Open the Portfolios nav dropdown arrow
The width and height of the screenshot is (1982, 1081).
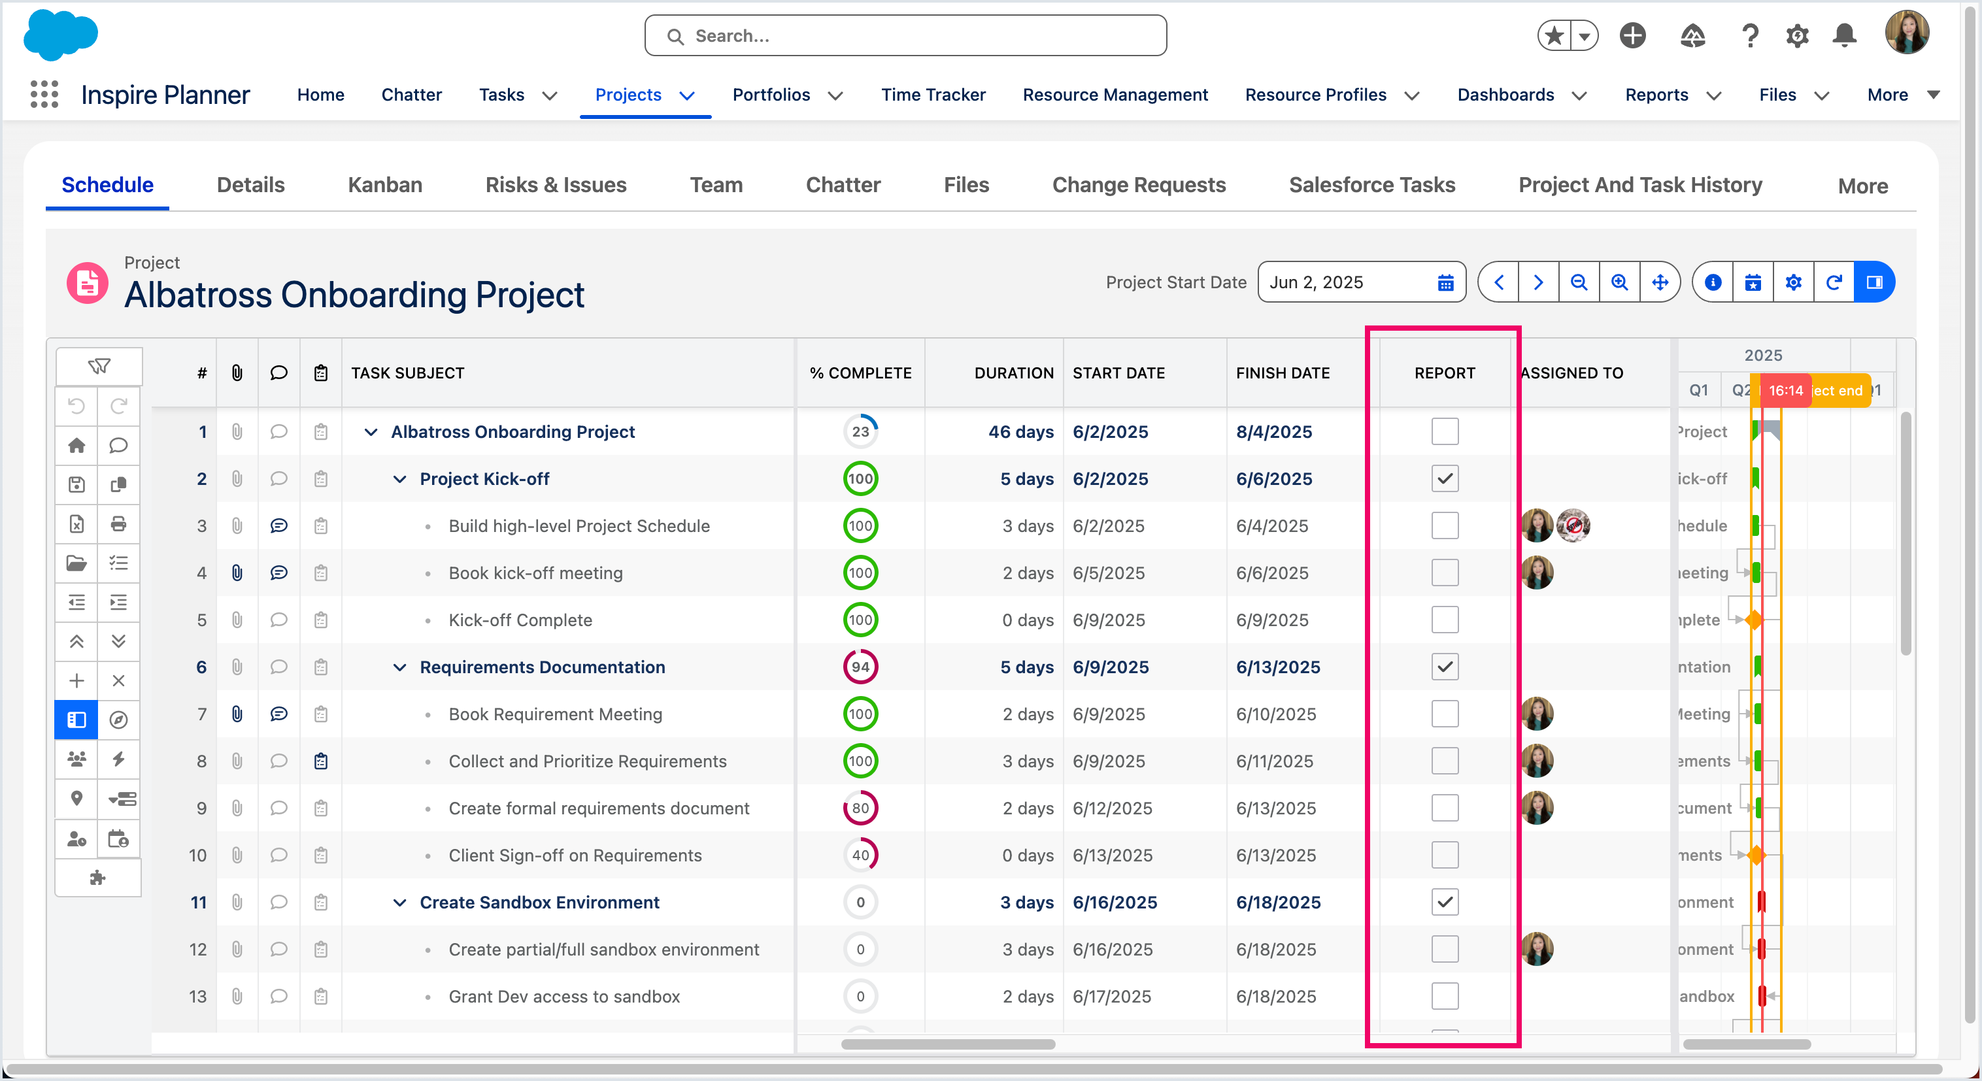click(x=835, y=95)
